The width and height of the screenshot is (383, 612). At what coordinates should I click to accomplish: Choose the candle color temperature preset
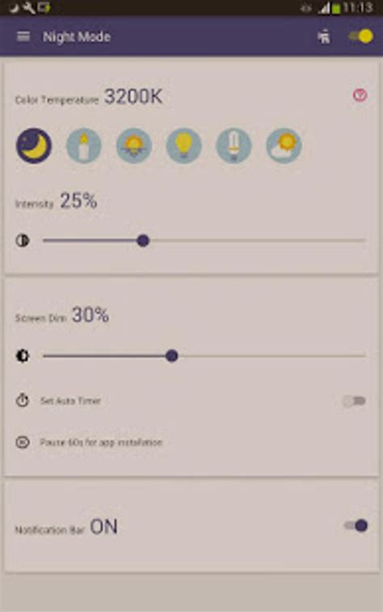coord(84,146)
